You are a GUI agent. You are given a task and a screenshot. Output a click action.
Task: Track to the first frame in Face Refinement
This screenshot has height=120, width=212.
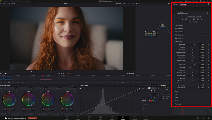coord(186,19)
